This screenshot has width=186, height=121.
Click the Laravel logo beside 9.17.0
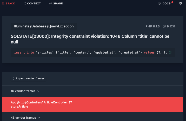[x=164, y=26]
